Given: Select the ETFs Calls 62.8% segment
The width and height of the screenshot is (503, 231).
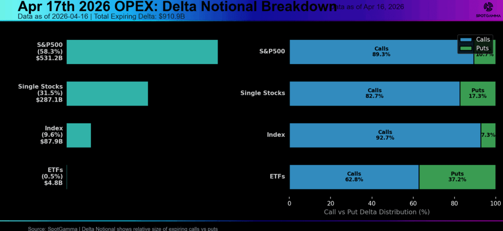Looking at the screenshot, I should coord(354,177).
